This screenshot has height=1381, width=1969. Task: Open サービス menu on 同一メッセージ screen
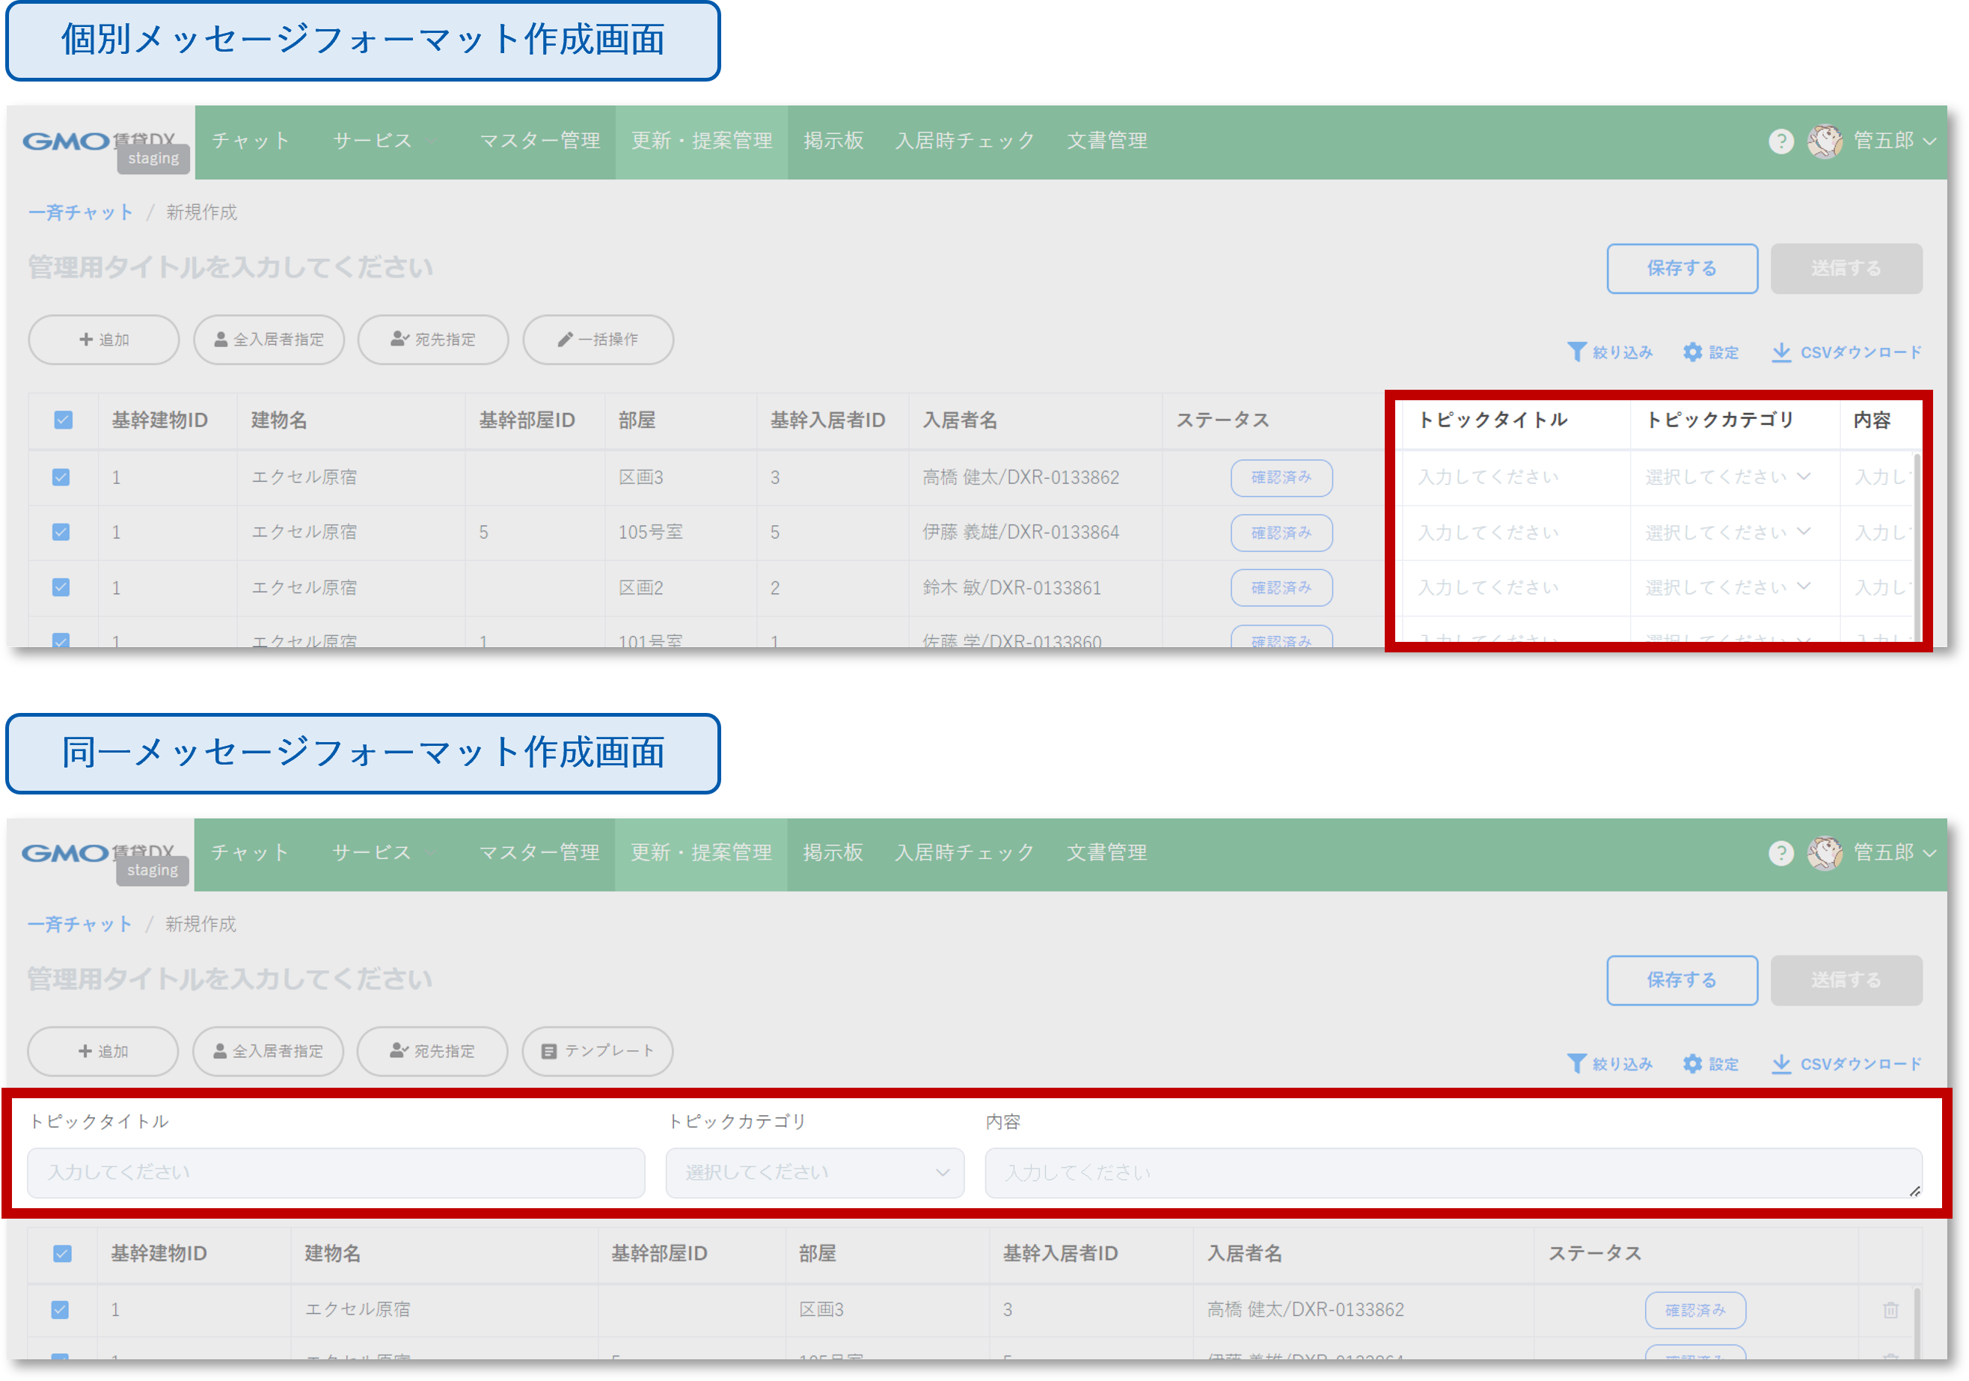pyautogui.click(x=373, y=854)
